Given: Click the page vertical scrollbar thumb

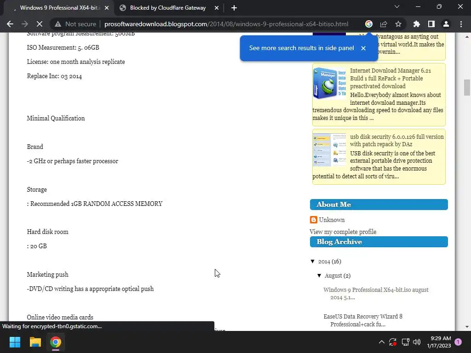Looking at the screenshot, I should click(x=467, y=87).
